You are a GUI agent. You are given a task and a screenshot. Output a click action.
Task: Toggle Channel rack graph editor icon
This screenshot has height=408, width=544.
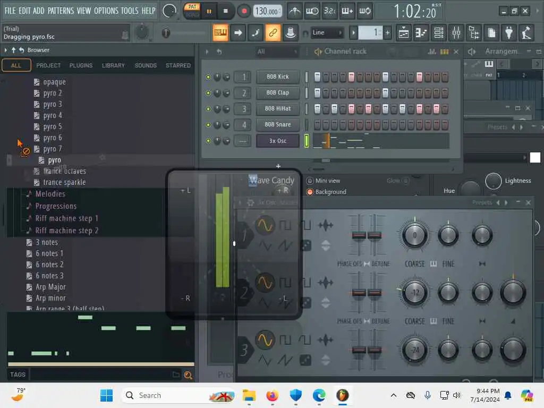tap(432, 52)
